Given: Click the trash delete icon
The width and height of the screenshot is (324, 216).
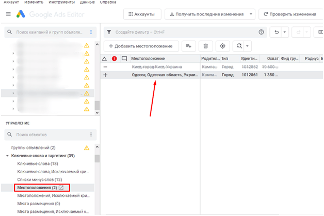Looking at the screenshot, I should click(x=206, y=46).
